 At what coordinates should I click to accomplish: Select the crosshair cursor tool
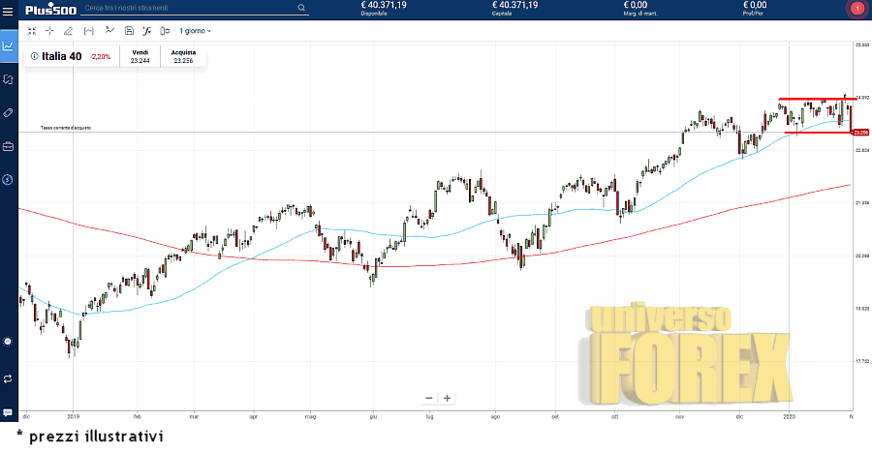[50, 31]
